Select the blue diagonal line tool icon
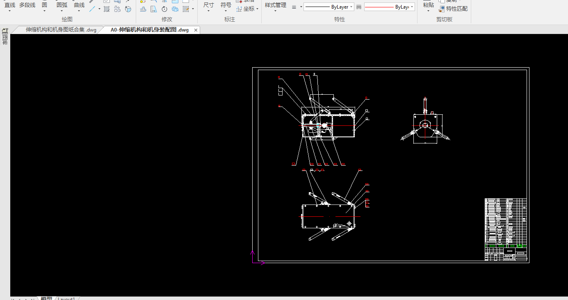Viewport: 568px width, 300px height. (92, 9)
